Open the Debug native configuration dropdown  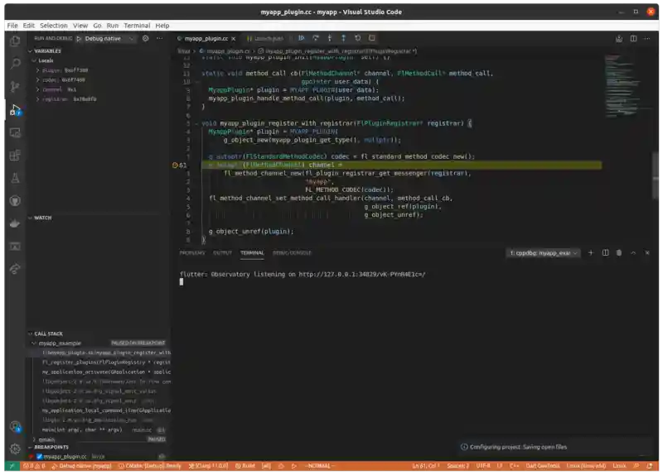109,38
